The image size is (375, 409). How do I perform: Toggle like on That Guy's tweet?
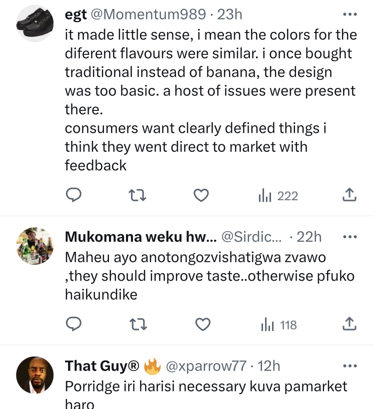click(202, 408)
